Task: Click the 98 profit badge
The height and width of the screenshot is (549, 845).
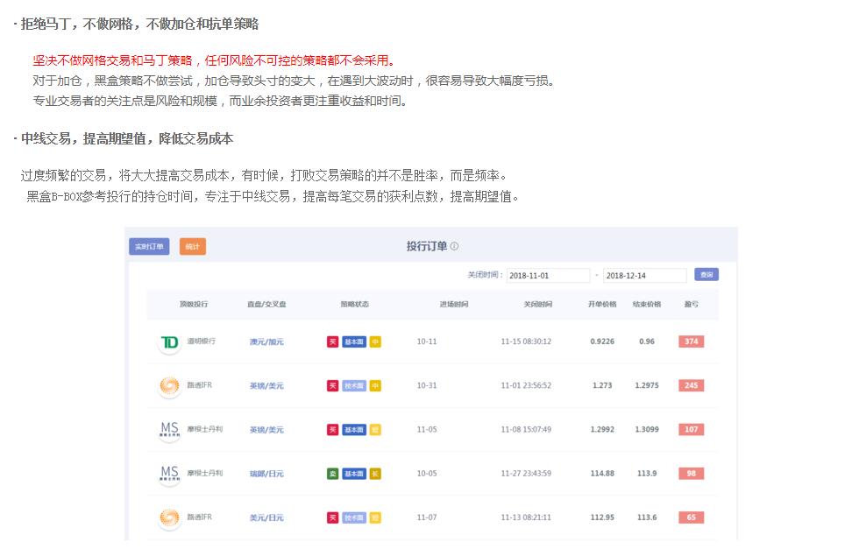Action: (x=691, y=474)
